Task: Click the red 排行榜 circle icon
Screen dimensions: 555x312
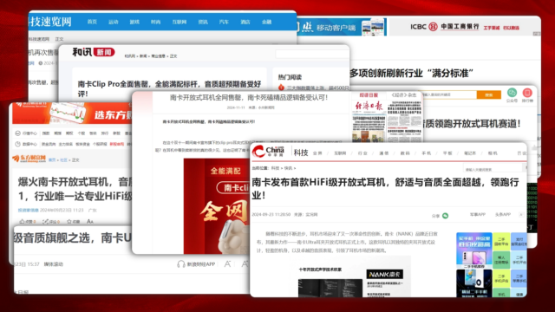Action: point(527,93)
